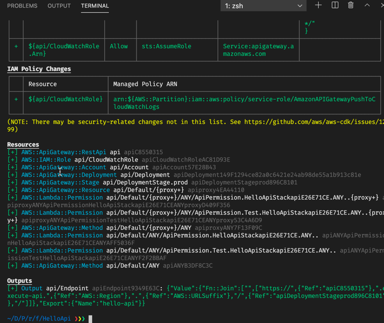Click the terminal cursor input area

(91, 319)
